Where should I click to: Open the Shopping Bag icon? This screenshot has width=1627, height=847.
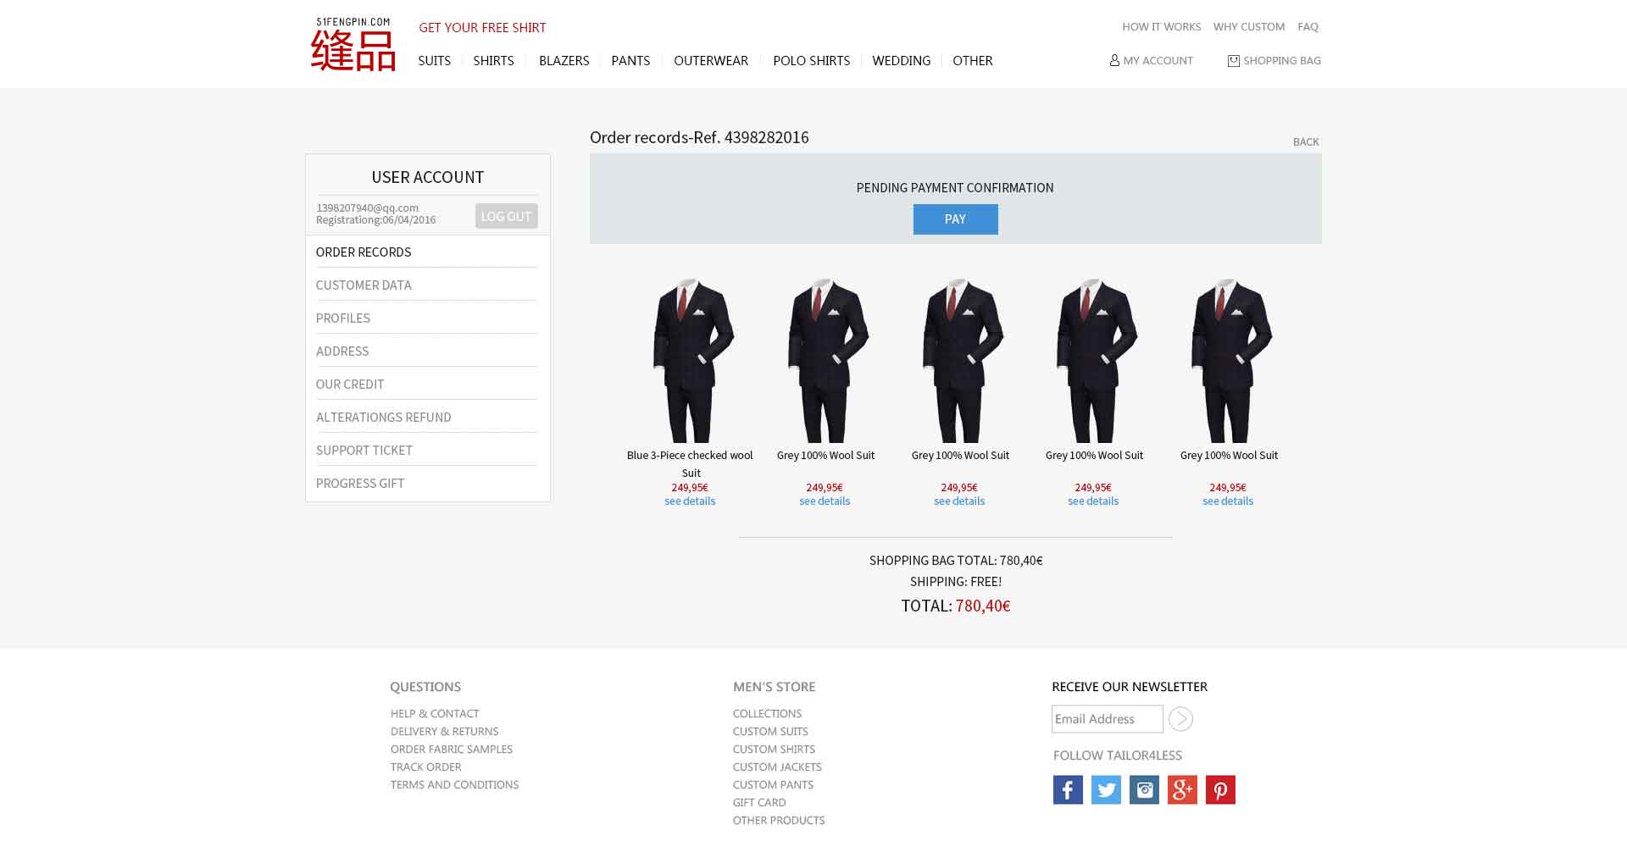(1233, 60)
